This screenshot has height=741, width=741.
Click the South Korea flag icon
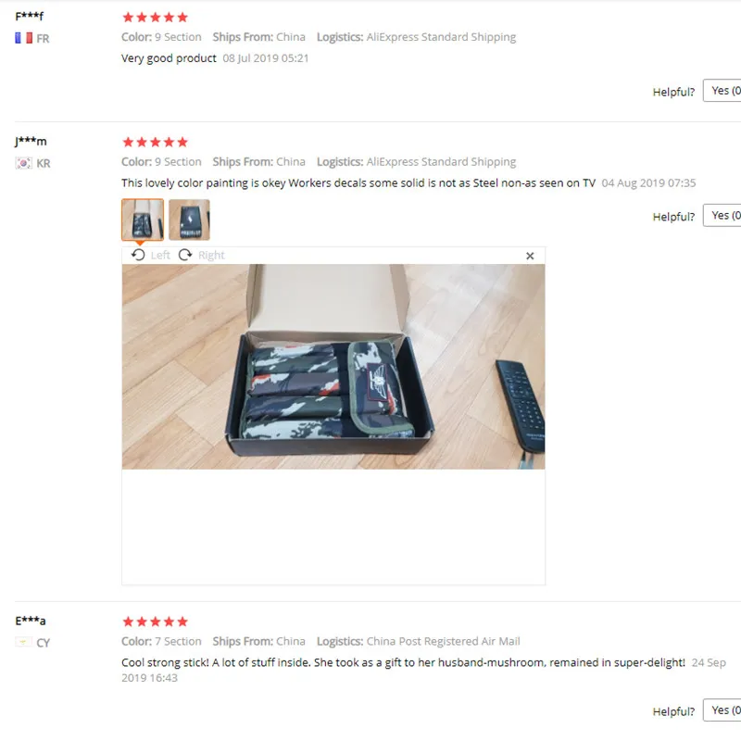24,163
